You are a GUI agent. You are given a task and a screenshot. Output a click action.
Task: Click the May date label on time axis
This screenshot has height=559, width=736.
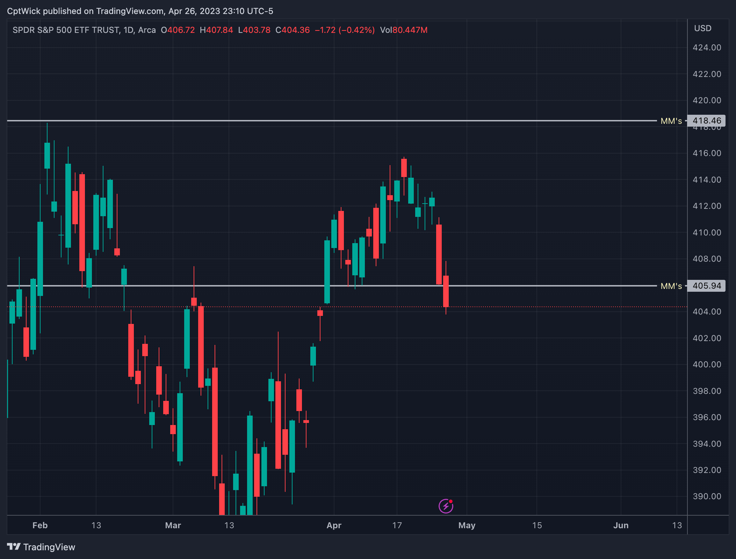click(467, 525)
